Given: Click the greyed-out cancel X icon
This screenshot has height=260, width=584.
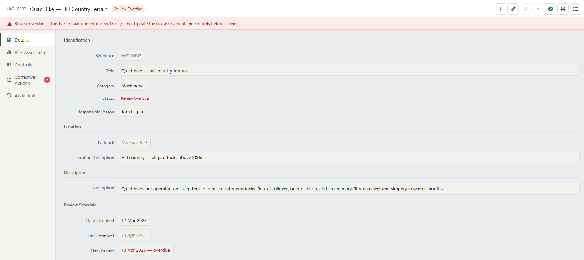Looking at the screenshot, I should 538,9.
